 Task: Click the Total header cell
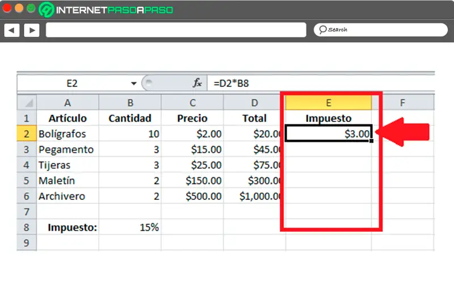254,118
